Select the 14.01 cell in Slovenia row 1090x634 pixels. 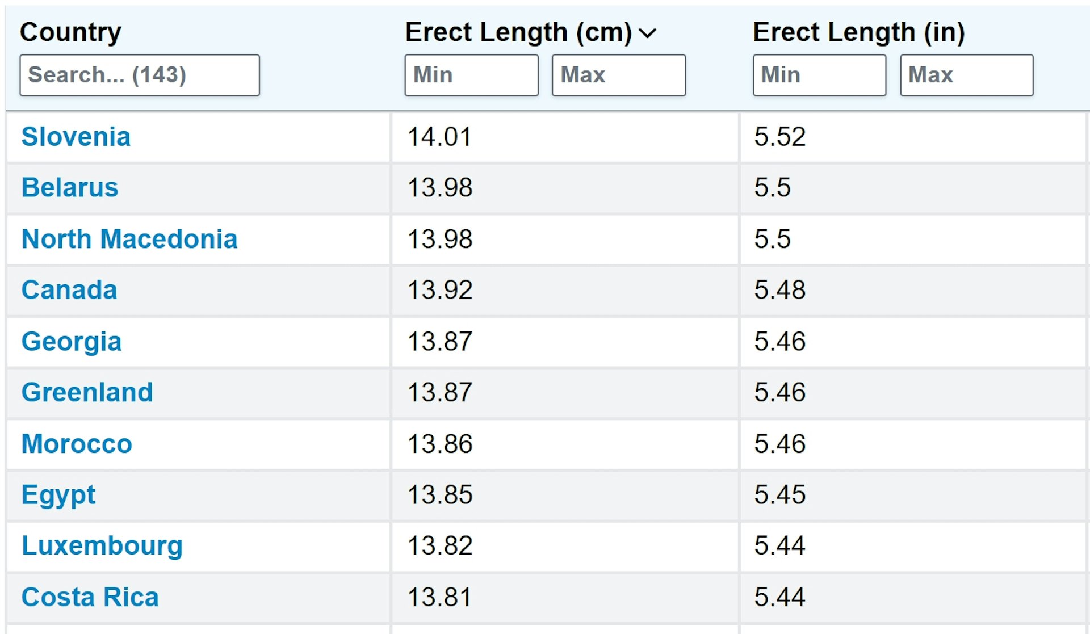[565, 137]
